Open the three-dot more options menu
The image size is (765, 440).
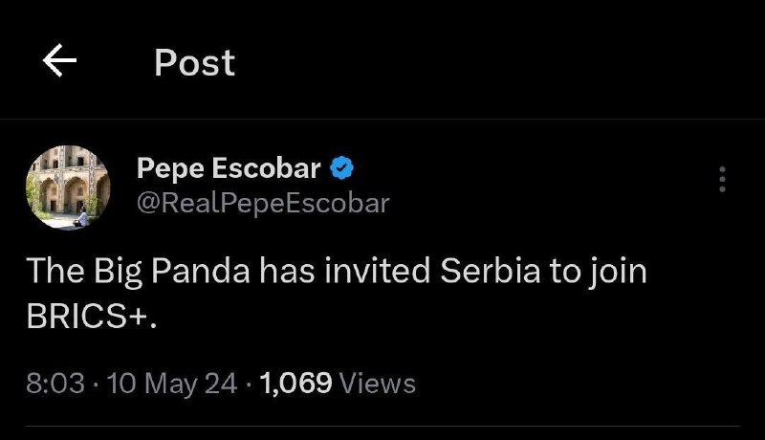722,179
